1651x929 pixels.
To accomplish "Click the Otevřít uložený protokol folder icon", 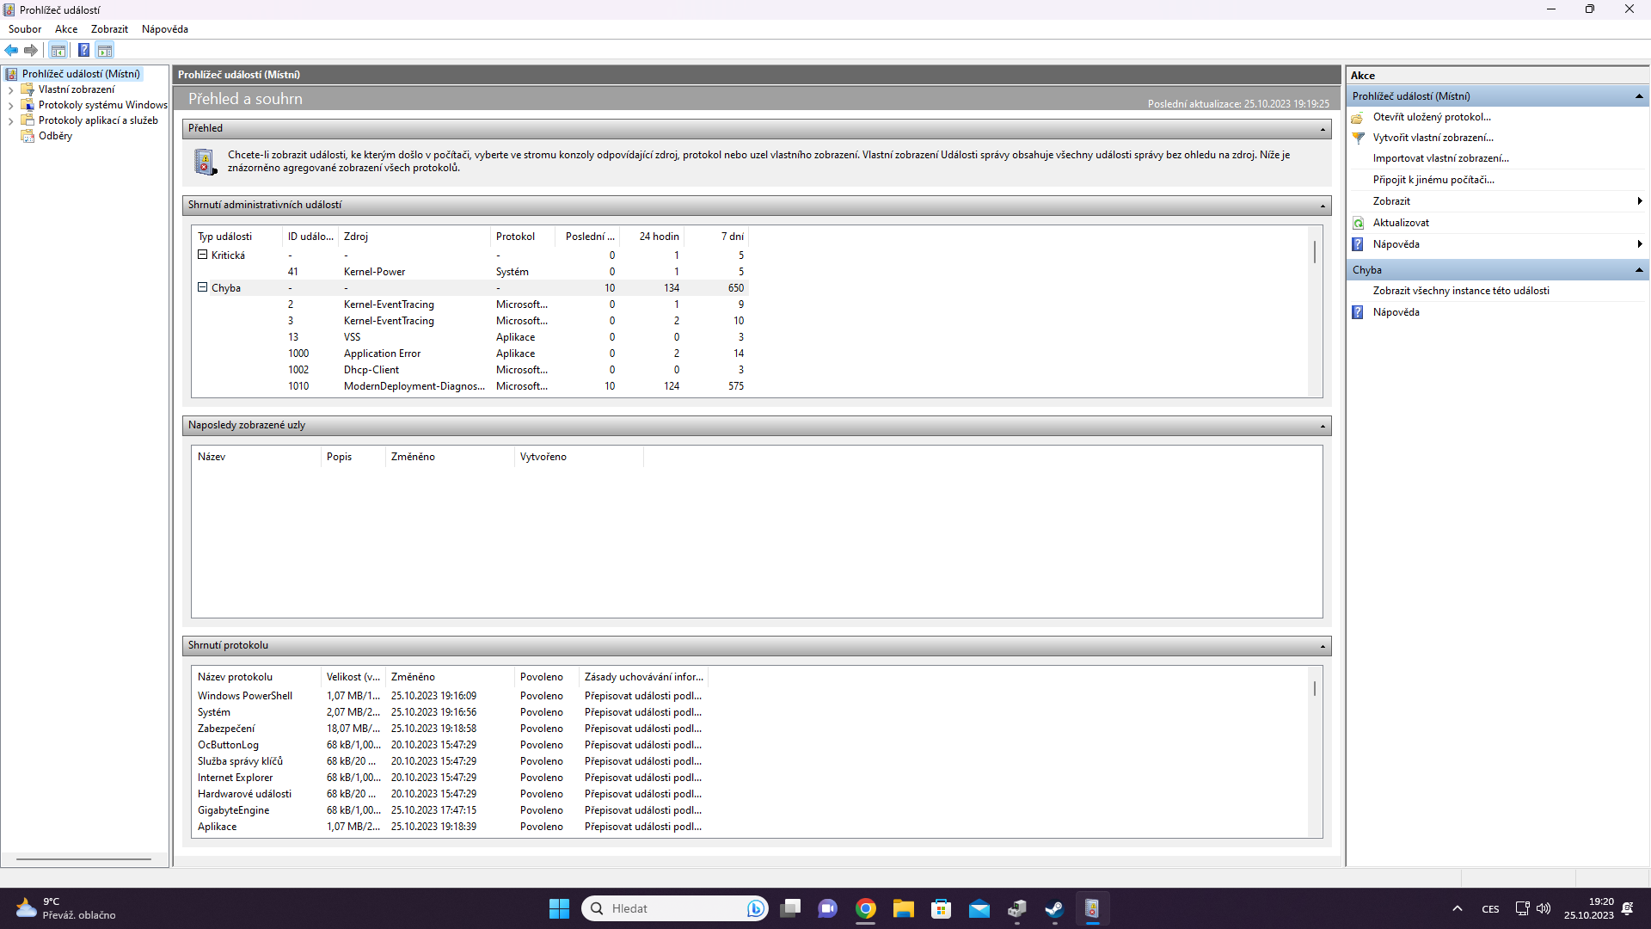I will 1359,117.
